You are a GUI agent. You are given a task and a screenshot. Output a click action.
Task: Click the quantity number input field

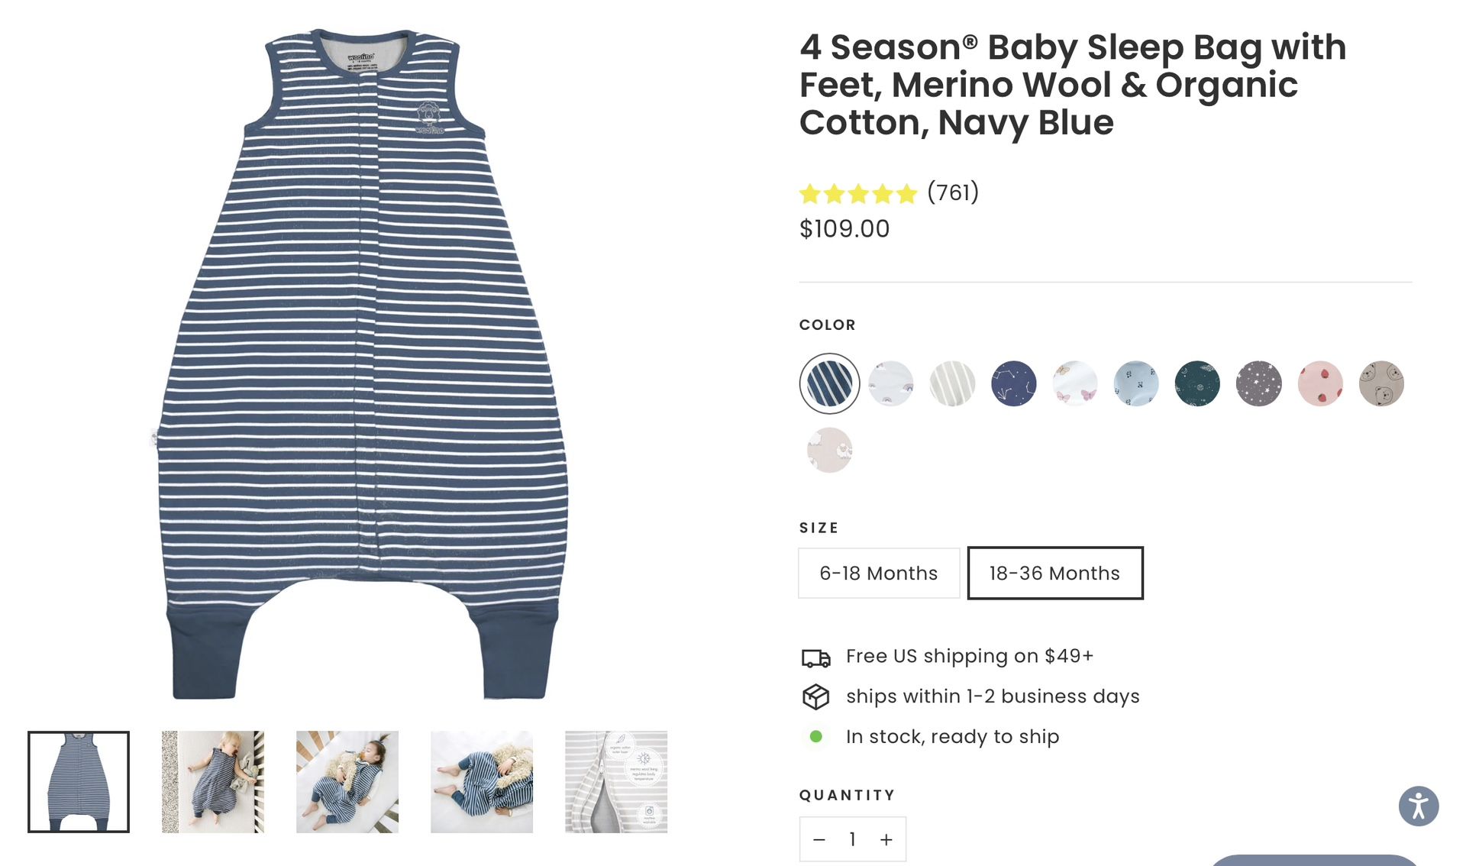852,840
